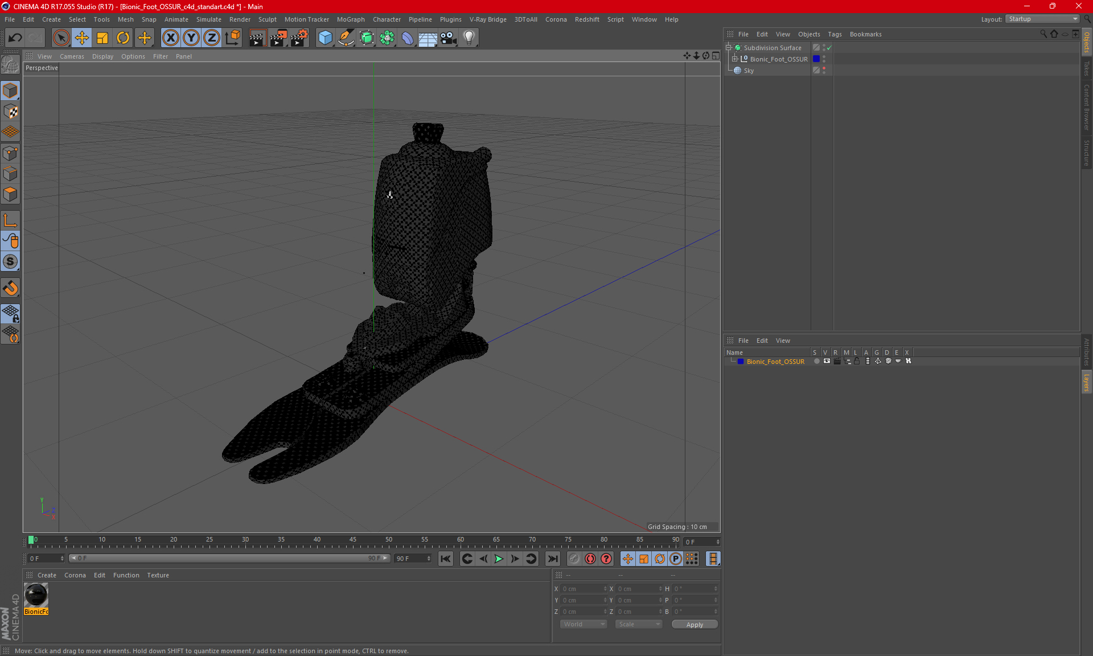Select the BionicFoot material thumbnail

point(36,596)
